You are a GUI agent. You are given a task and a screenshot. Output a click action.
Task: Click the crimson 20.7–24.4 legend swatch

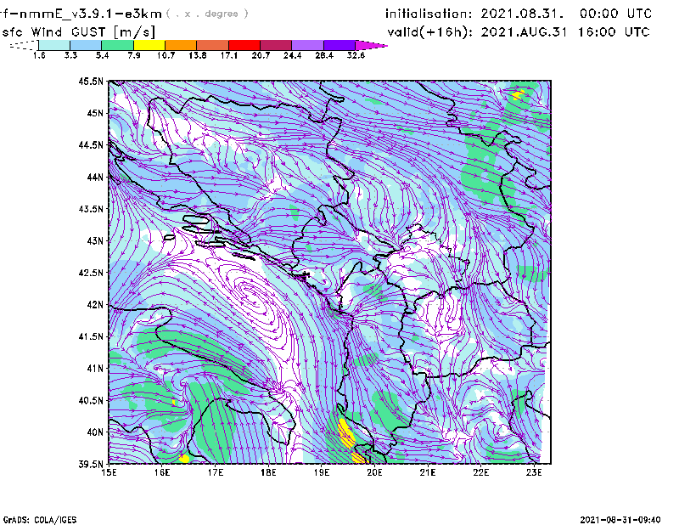pos(277,45)
